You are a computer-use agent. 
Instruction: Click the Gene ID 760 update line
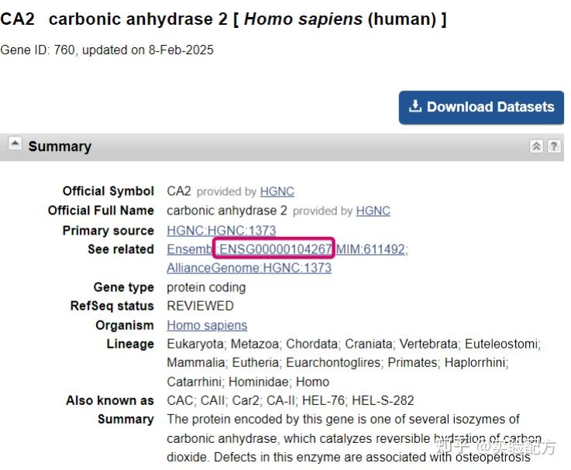[x=107, y=50]
